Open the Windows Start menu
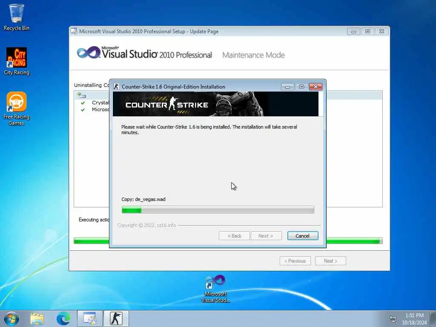Screen dimensions: 436x327 [x=11, y=318]
